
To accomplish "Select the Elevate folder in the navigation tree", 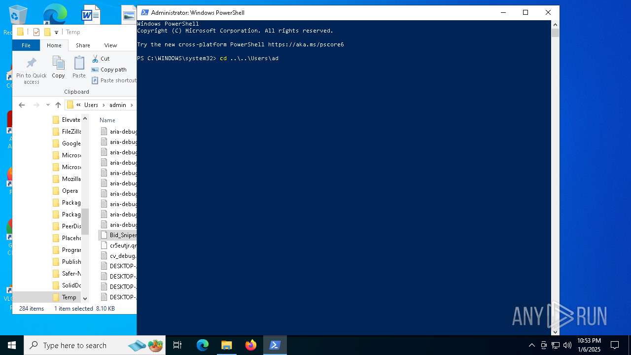I will pyautogui.click(x=67, y=120).
